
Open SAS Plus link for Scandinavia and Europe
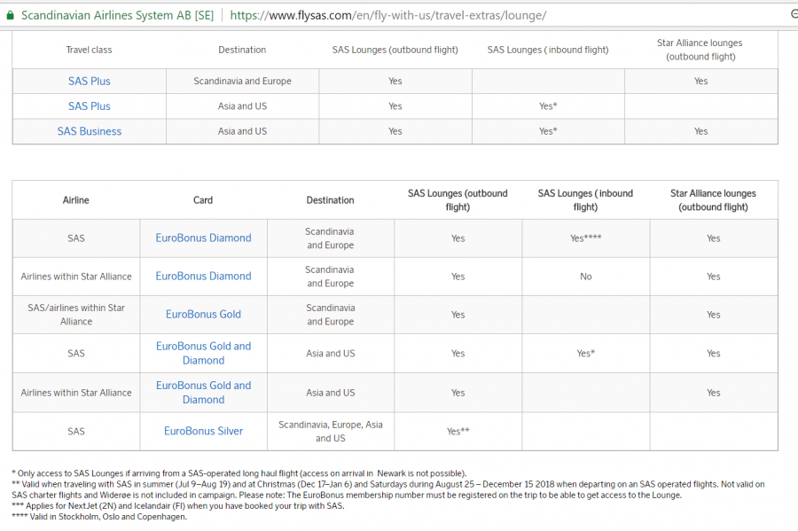coord(90,82)
